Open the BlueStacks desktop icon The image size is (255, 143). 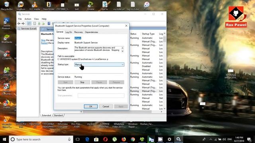tap(7, 39)
